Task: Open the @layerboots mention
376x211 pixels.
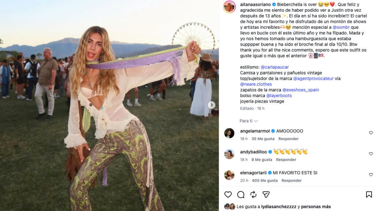Action: [x=279, y=96]
